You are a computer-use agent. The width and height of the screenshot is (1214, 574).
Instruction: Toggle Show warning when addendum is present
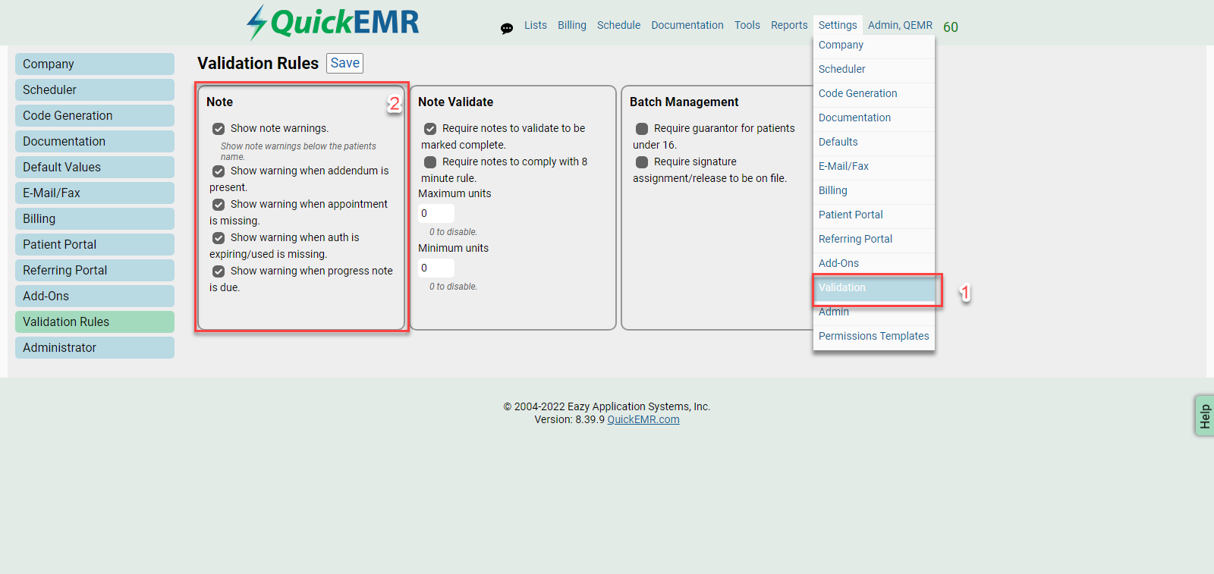(x=219, y=171)
